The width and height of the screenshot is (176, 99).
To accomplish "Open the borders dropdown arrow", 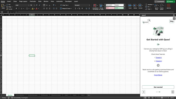I will pos(29,9).
